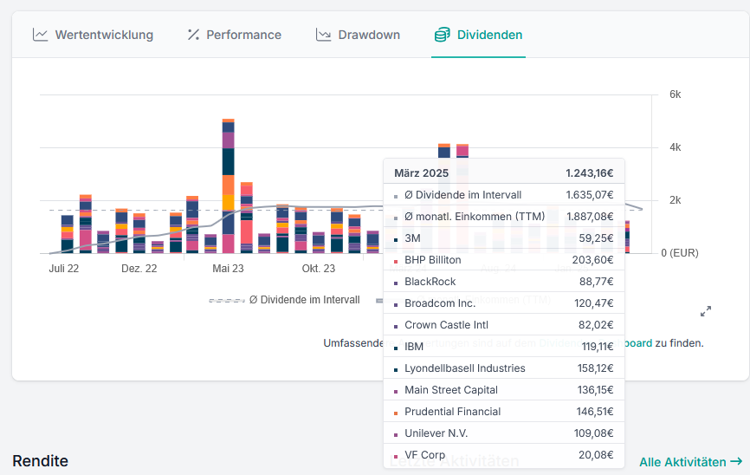The image size is (750, 475).
Task: Click the declining chart icon beside Drawdown
Action: point(324,35)
